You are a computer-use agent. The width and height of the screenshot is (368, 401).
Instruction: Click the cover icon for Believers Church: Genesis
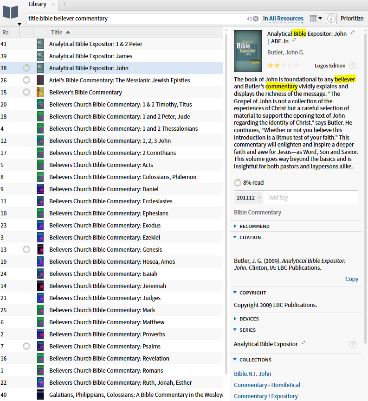click(40, 250)
